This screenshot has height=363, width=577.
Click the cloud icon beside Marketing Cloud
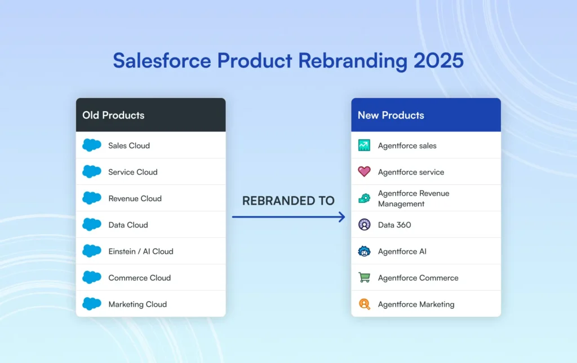click(x=92, y=304)
